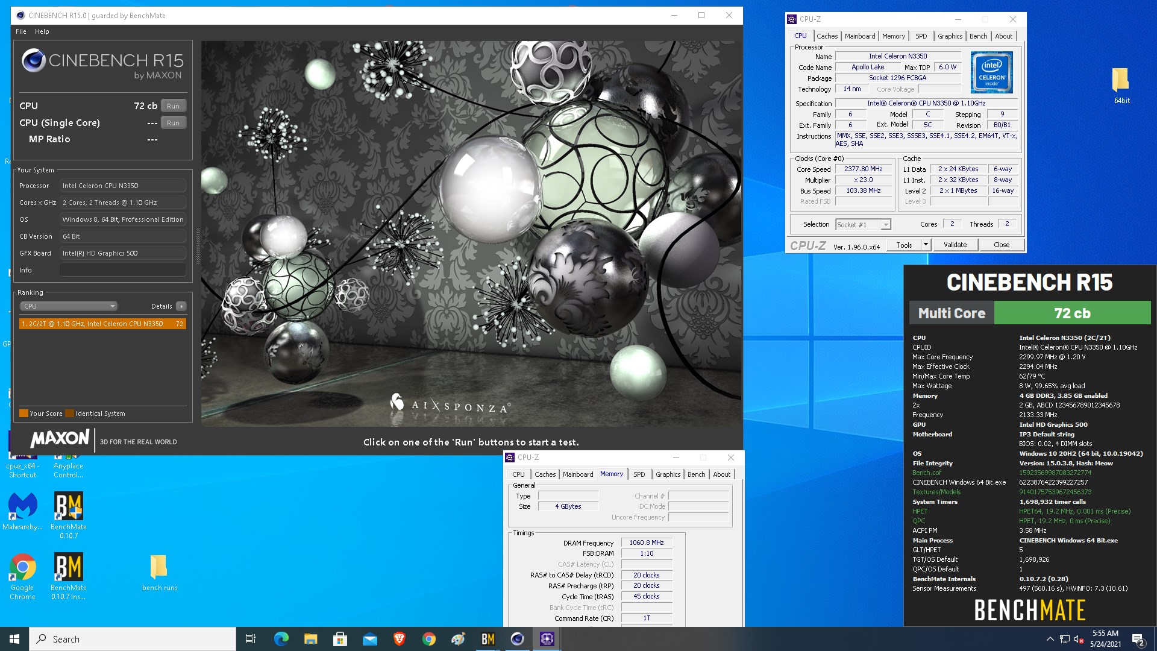Switch to Bench tab in bottom CPU-Z
Viewport: 1157px width, 651px height.
click(x=696, y=474)
